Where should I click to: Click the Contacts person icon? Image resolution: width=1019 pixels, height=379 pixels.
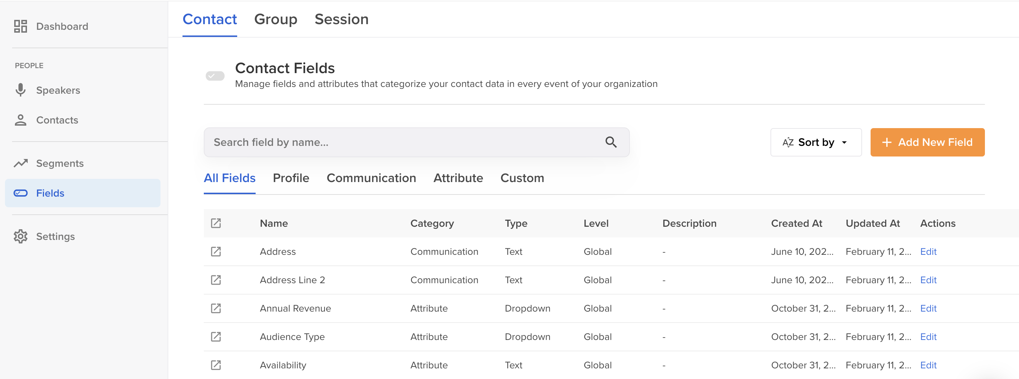[21, 120]
